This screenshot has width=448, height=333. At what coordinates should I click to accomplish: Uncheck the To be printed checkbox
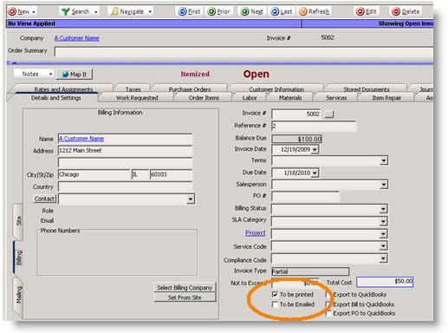click(x=275, y=295)
